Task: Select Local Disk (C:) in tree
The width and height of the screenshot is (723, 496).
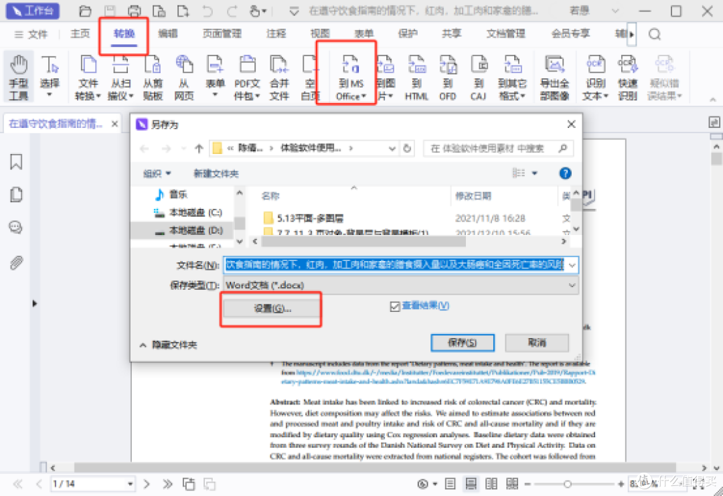Action: pos(188,212)
